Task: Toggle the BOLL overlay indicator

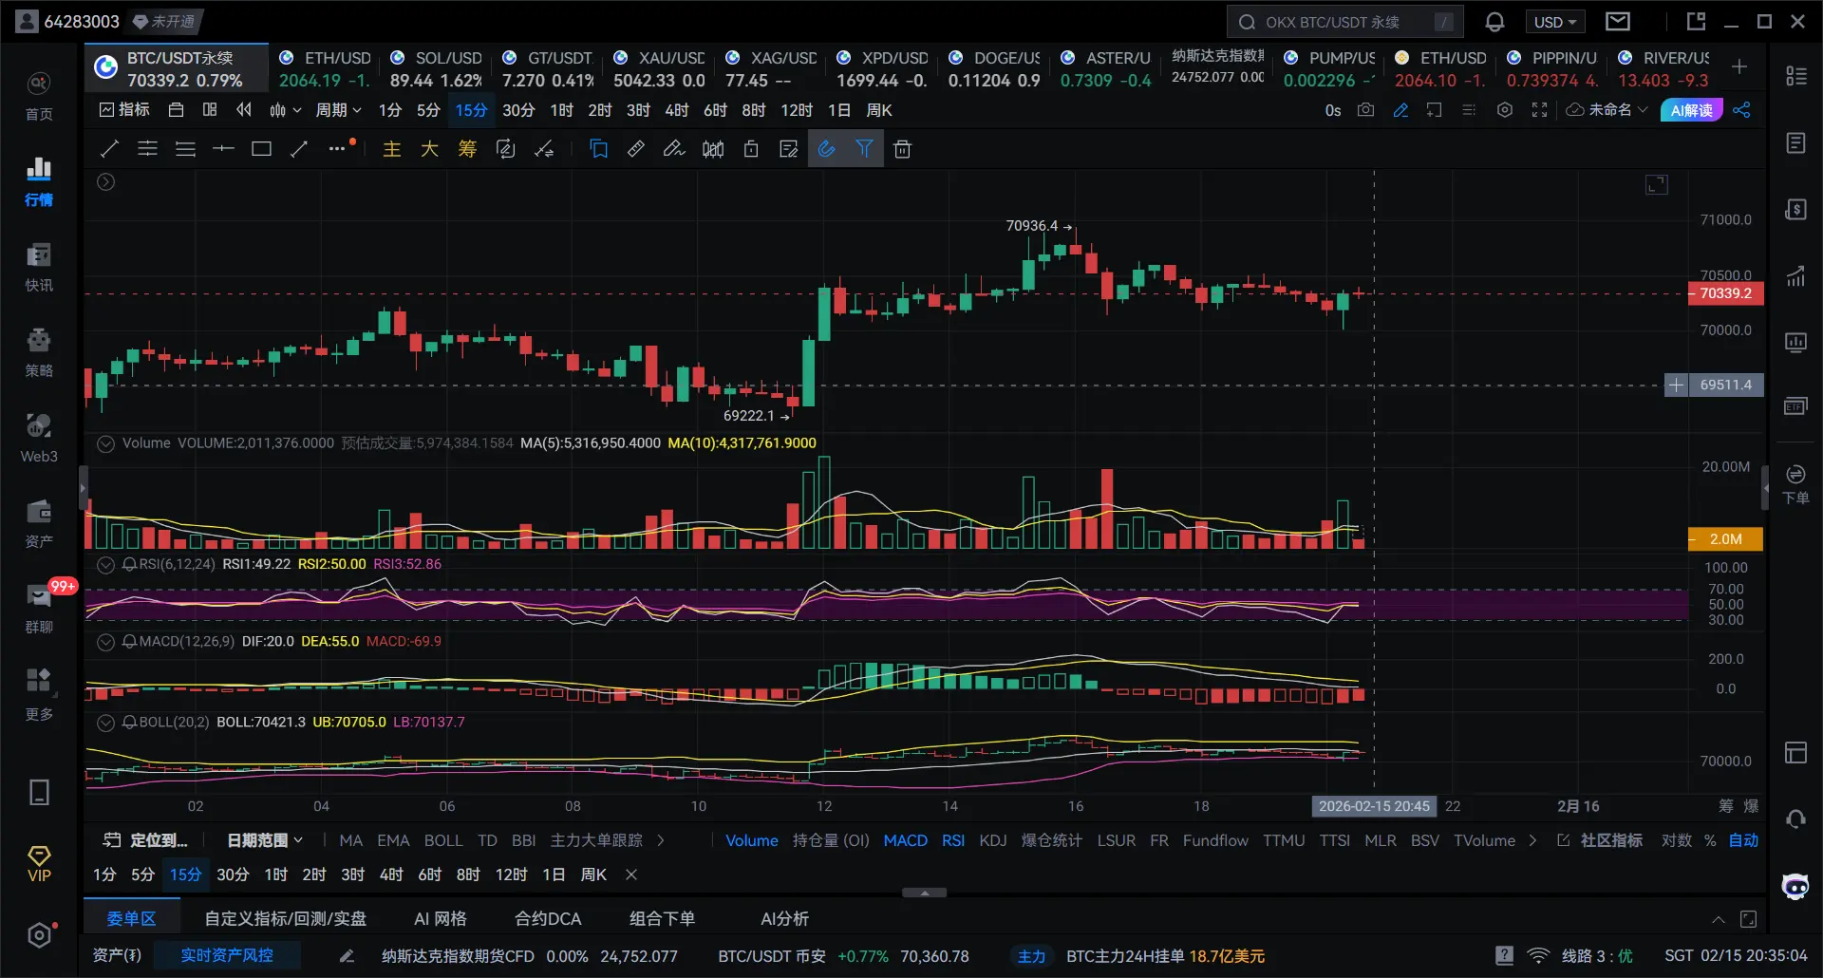Action: coord(443,840)
